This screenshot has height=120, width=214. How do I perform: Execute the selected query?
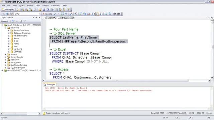pos(47,14)
